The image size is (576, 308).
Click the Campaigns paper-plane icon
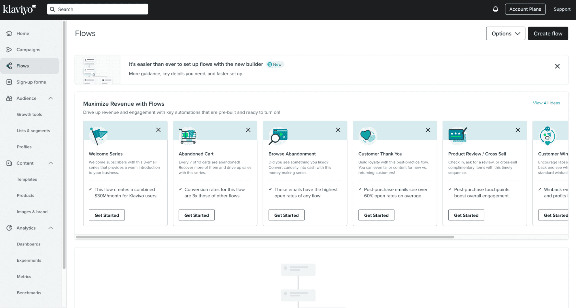9,50
